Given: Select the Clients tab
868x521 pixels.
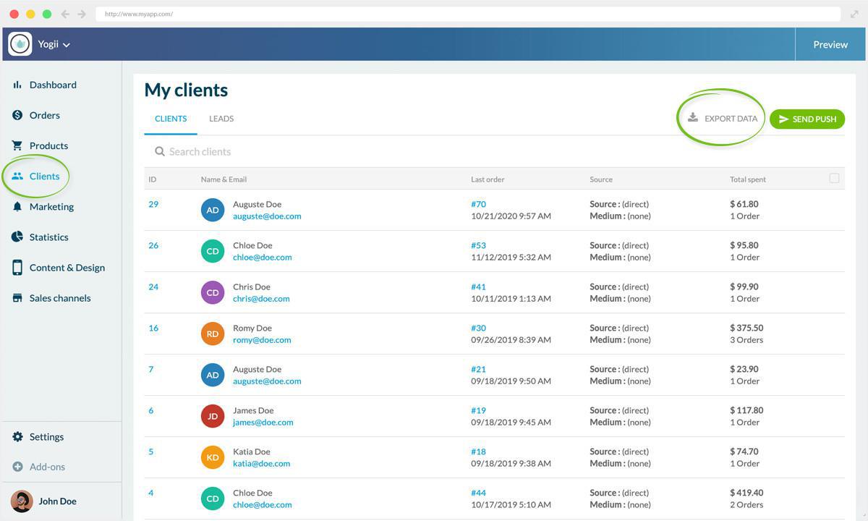Looking at the screenshot, I should click(171, 119).
